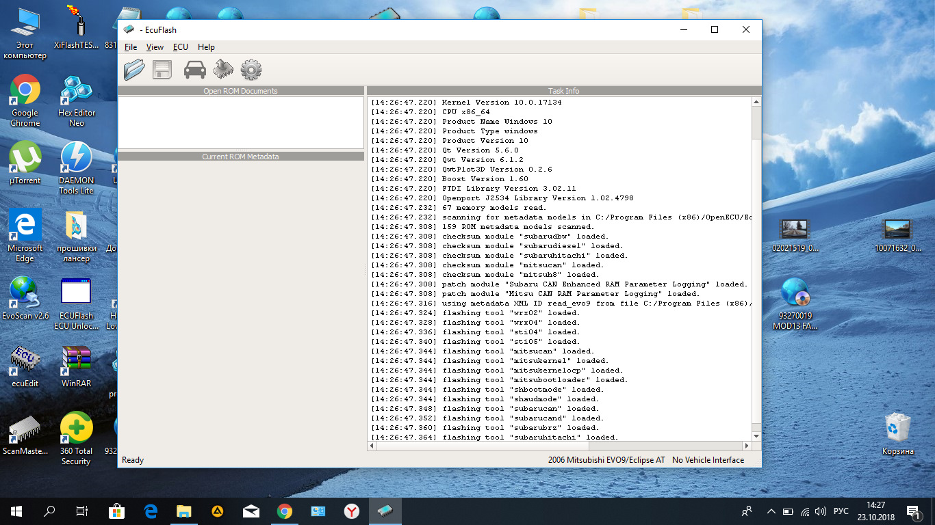The height and width of the screenshot is (525, 935).
Task: Click the No Vehicle Interface status entry
Action: point(708,460)
